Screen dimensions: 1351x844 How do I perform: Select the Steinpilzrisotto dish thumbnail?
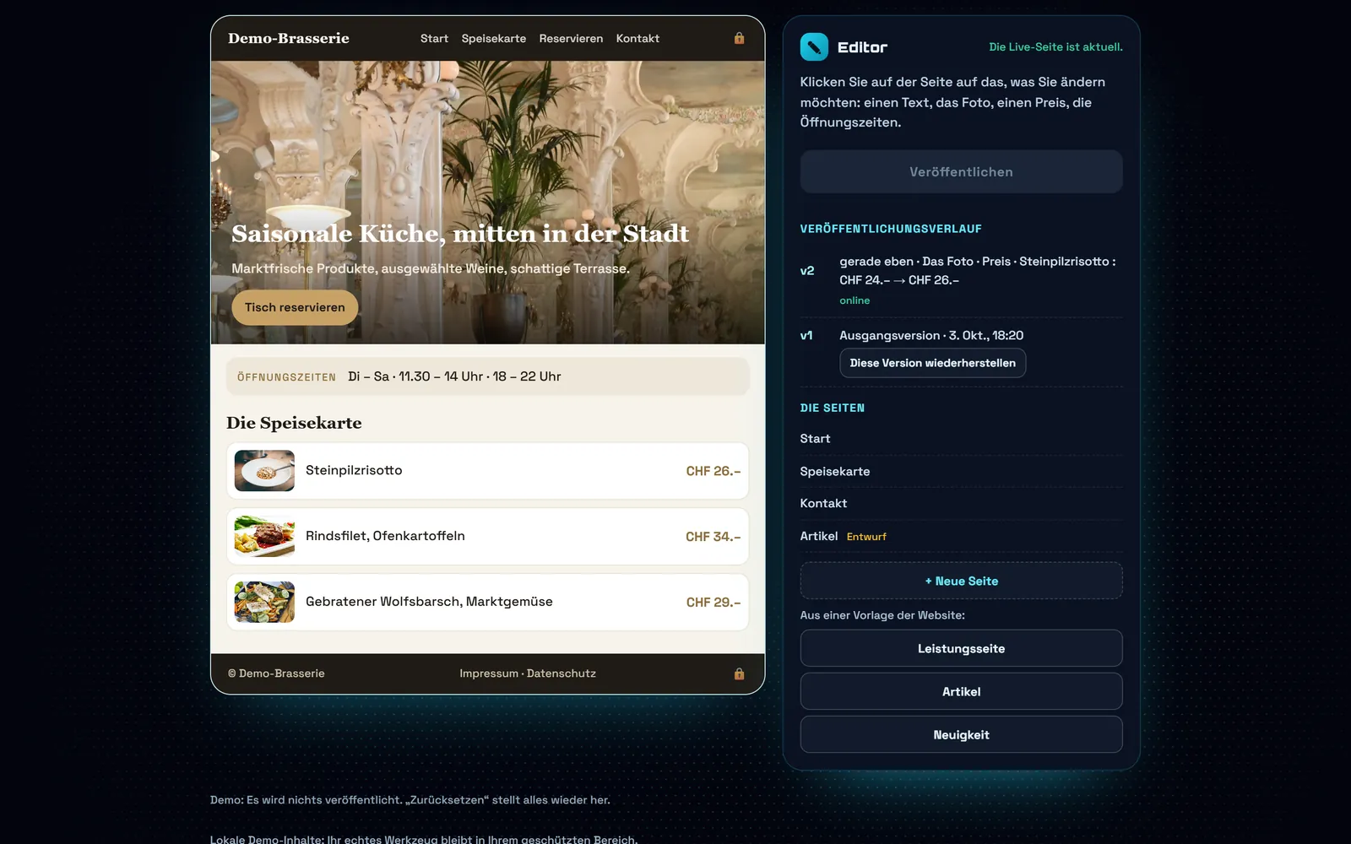point(264,471)
